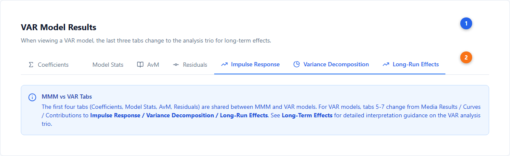Click the VAR Model Results heading
The image size is (510, 156).
coord(59,28)
